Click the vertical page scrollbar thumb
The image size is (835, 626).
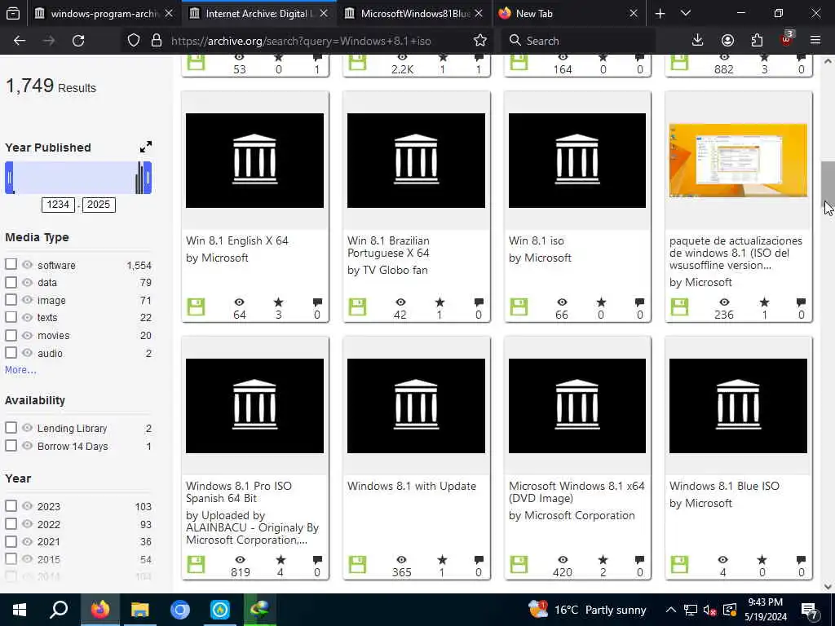828,185
